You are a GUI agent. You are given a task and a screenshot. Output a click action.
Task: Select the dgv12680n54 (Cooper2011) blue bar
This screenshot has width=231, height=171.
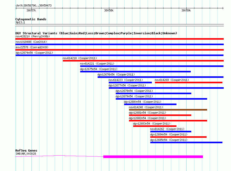(x=150, y=104)
